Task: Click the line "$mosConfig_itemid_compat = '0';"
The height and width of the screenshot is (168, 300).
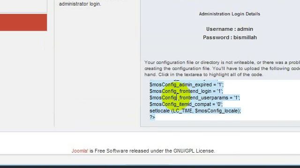Action: 186,105
